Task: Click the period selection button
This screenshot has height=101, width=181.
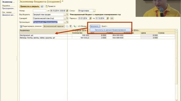Action: click(112, 18)
